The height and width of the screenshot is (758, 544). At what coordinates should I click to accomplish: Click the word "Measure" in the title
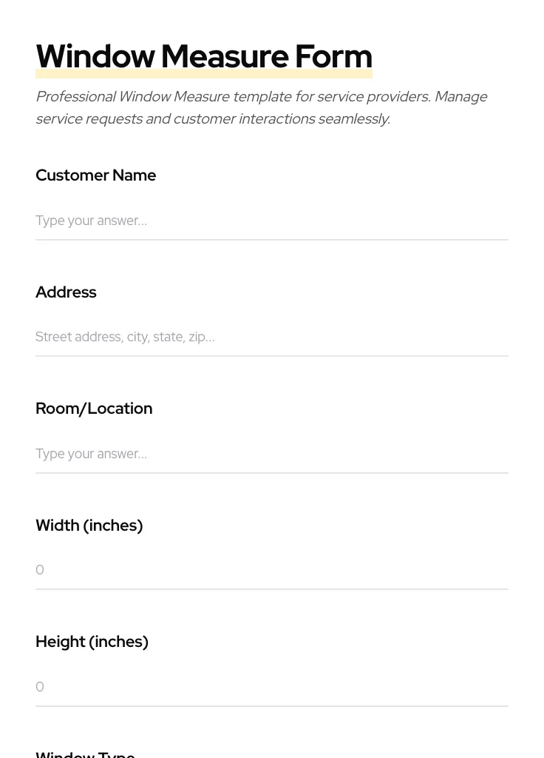[224, 57]
